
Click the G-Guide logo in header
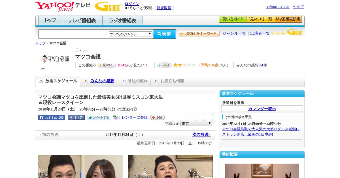[x=108, y=6]
